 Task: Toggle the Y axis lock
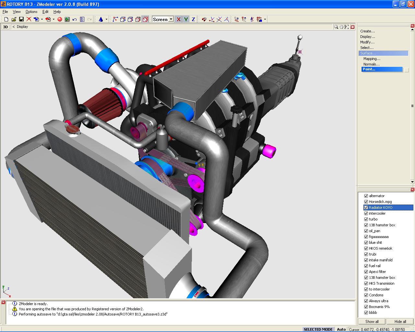(x=186, y=19)
